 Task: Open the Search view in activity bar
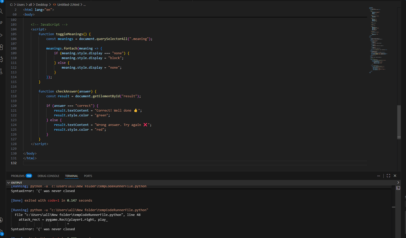point(1,11)
